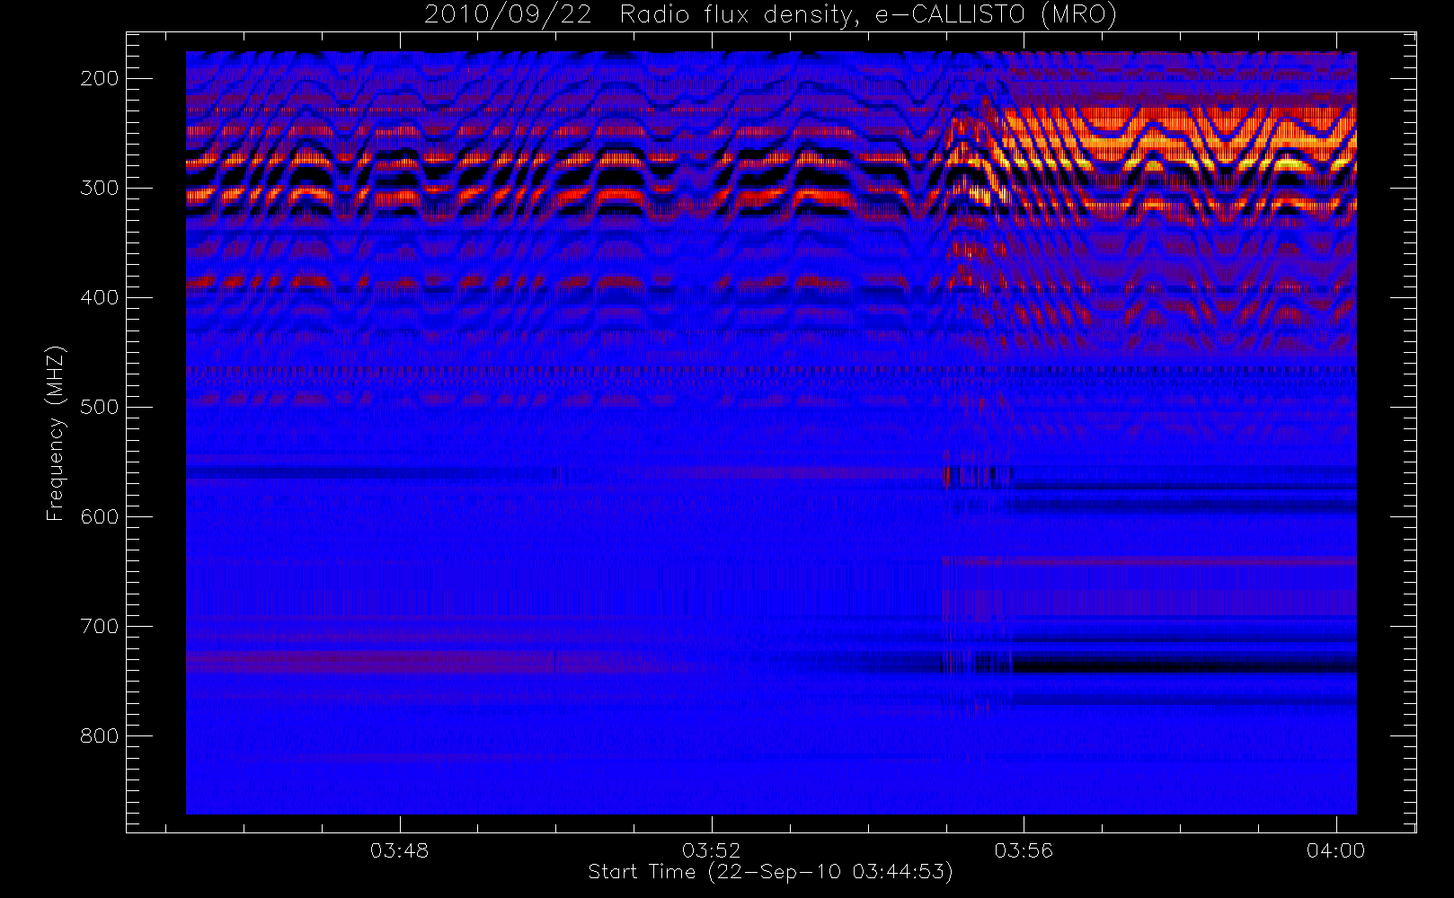Viewport: 1454px width, 898px height.
Task: Click the 600 frequency tick label
Action: (x=100, y=516)
